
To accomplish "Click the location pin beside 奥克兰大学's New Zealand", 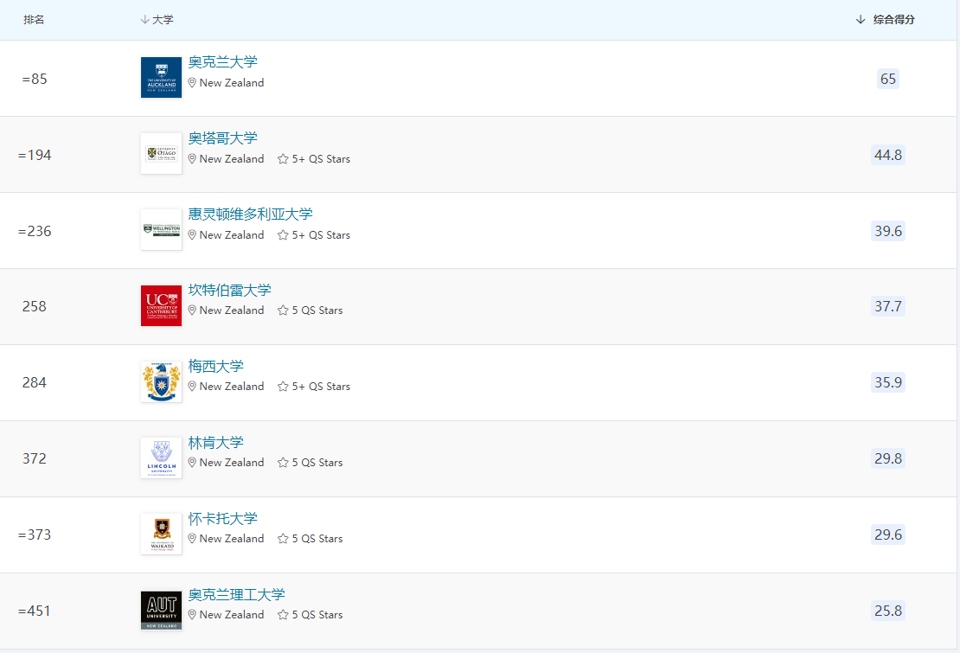I will tap(191, 83).
